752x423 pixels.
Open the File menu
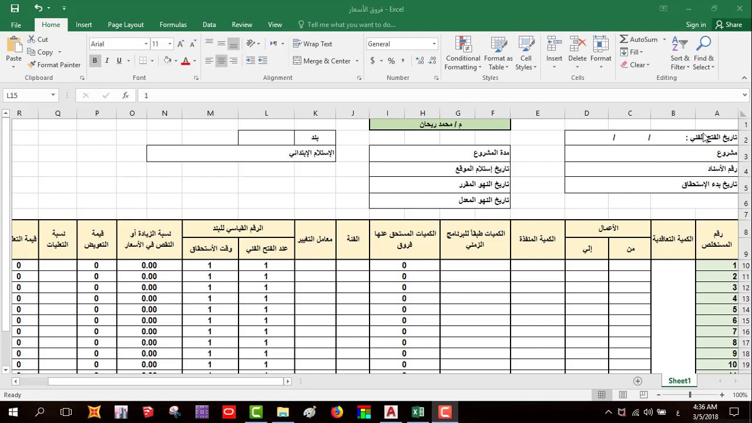click(16, 25)
